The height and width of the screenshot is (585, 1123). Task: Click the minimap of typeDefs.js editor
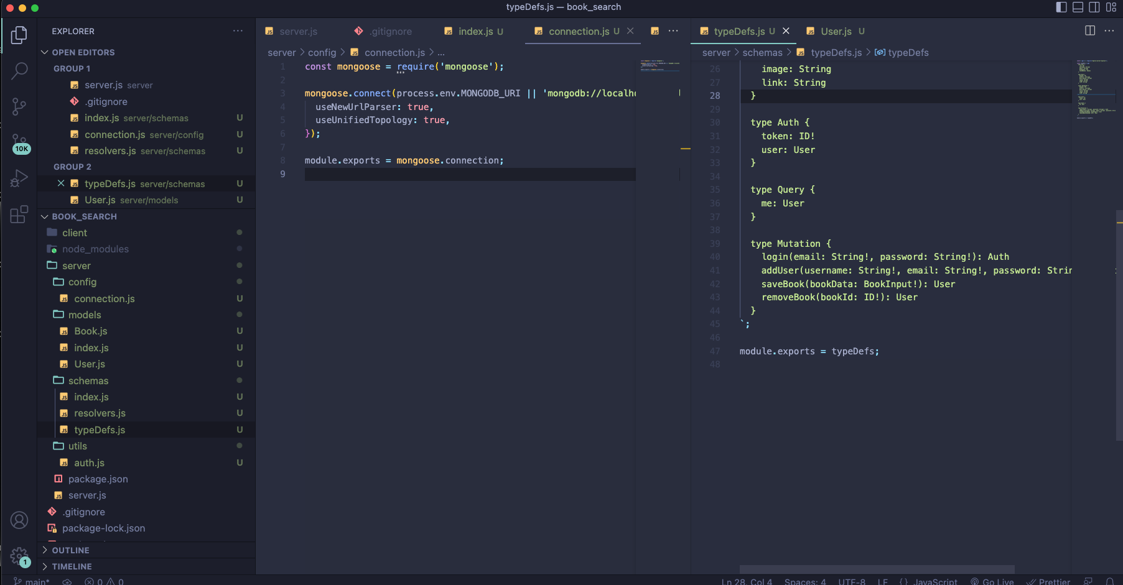click(x=1097, y=89)
